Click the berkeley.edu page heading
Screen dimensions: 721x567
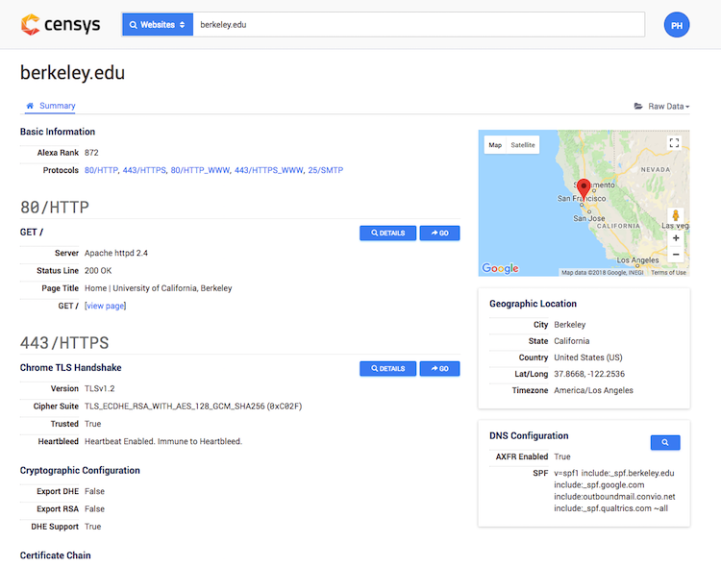(x=73, y=73)
